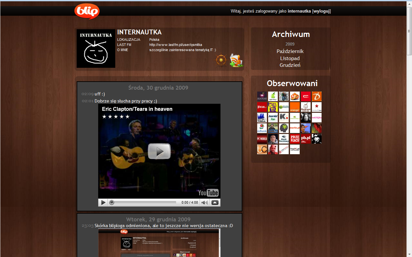
Task: Click the scrollbar up arrow
Action: coord(409,4)
